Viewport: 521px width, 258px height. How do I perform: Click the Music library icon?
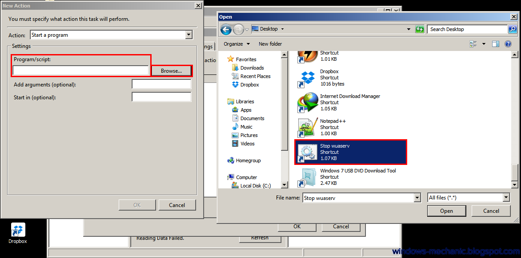pos(235,127)
